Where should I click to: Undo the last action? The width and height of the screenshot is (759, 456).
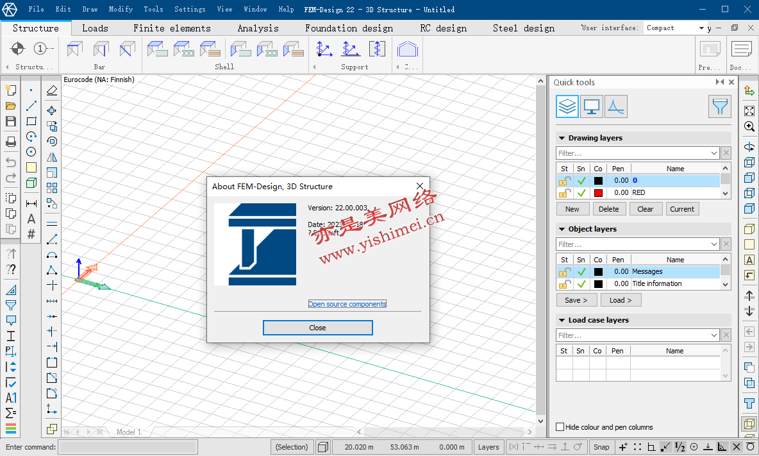click(x=11, y=162)
